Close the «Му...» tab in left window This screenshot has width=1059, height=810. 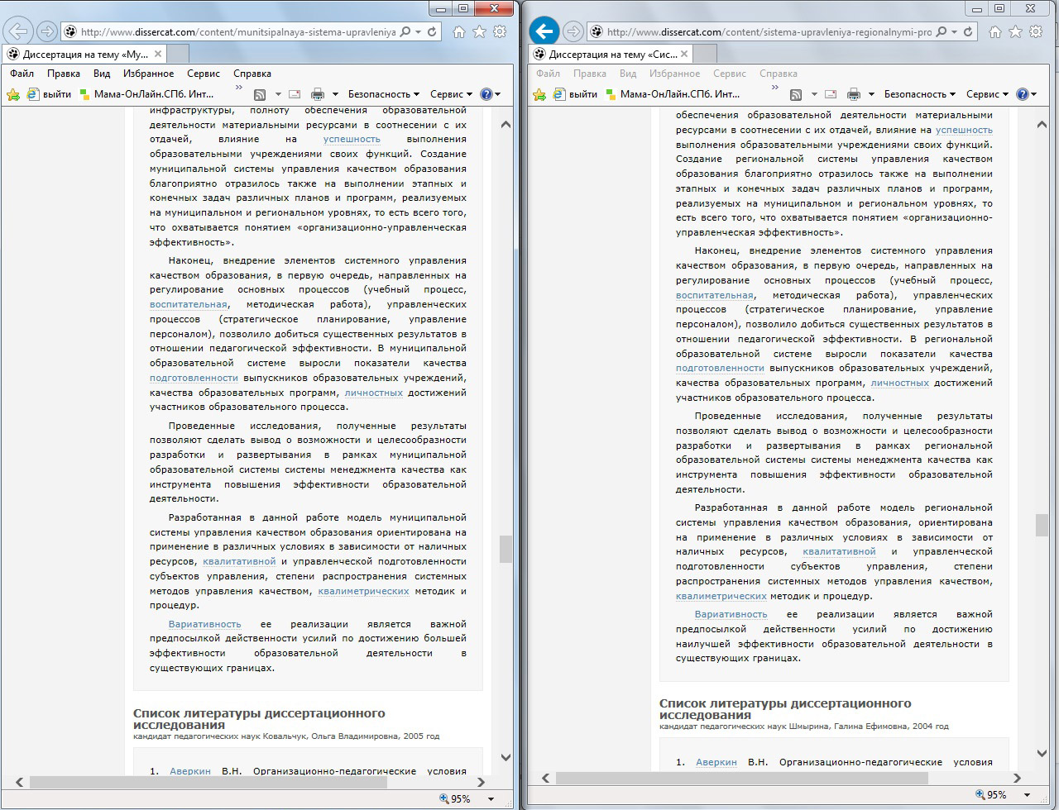click(x=158, y=54)
